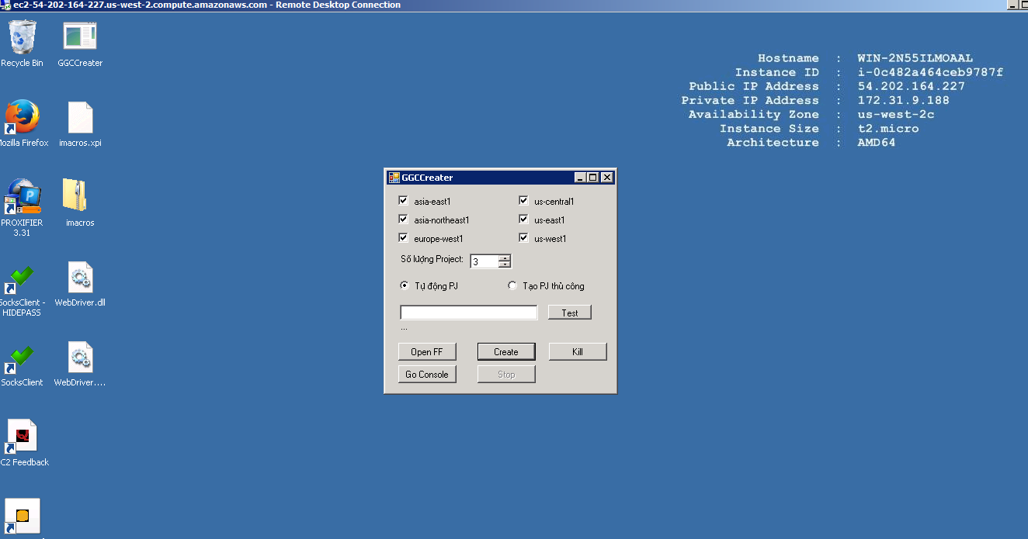Image resolution: width=1028 pixels, height=539 pixels.
Task: Click the Remote Desktop Connection title icon
Action: (5, 5)
